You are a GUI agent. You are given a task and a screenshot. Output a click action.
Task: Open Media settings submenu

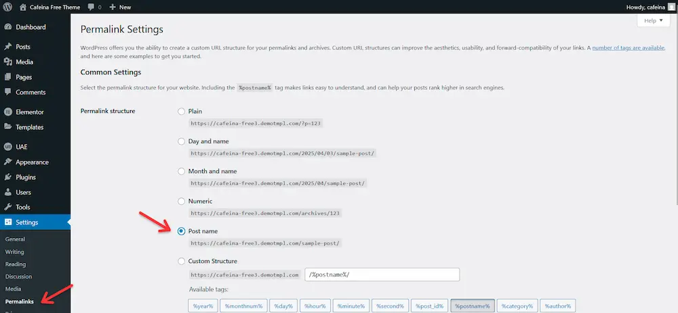pyautogui.click(x=13, y=289)
